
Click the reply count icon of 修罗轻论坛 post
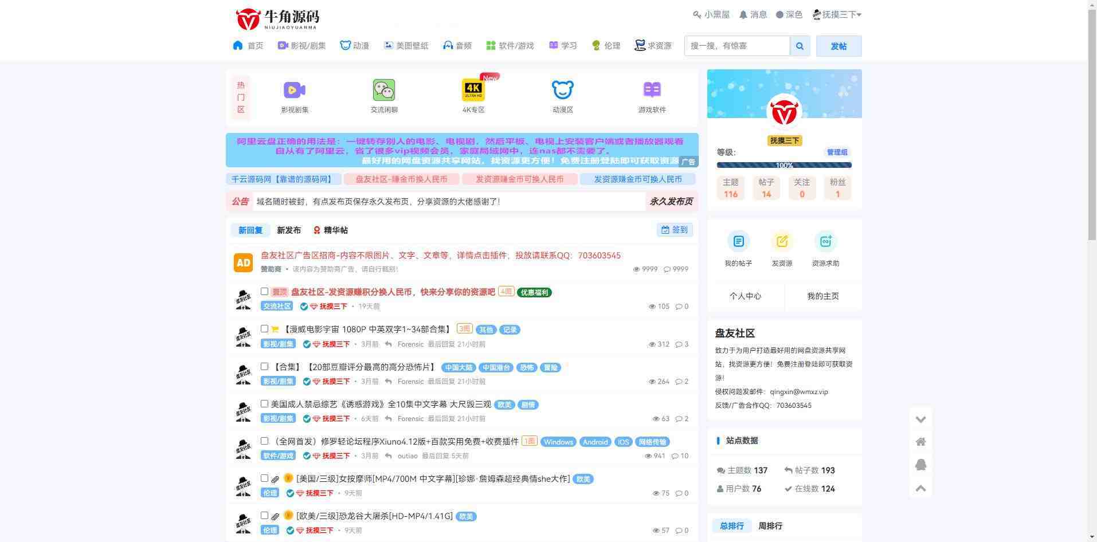(x=676, y=456)
